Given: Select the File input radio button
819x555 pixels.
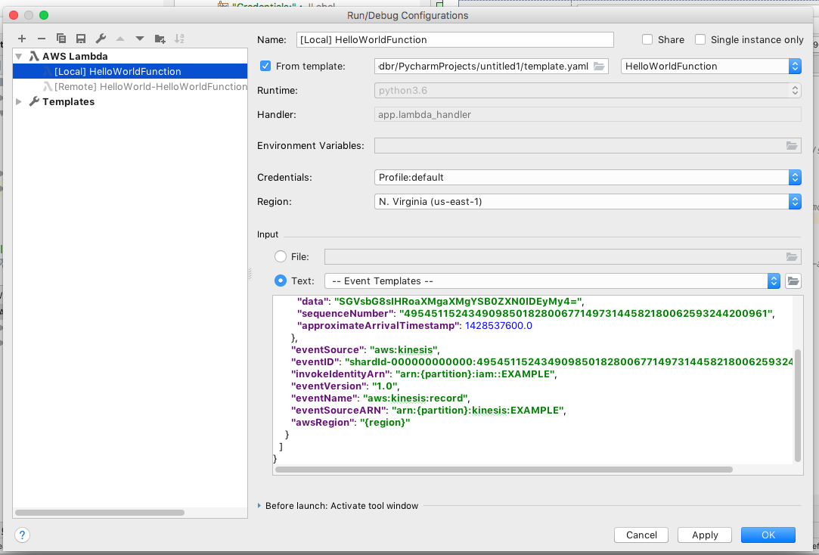Looking at the screenshot, I should click(x=281, y=256).
